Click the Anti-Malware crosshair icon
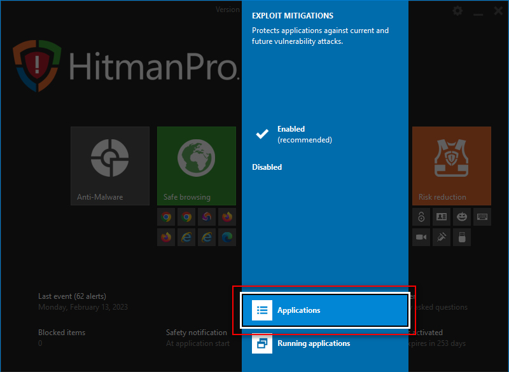 click(x=109, y=158)
